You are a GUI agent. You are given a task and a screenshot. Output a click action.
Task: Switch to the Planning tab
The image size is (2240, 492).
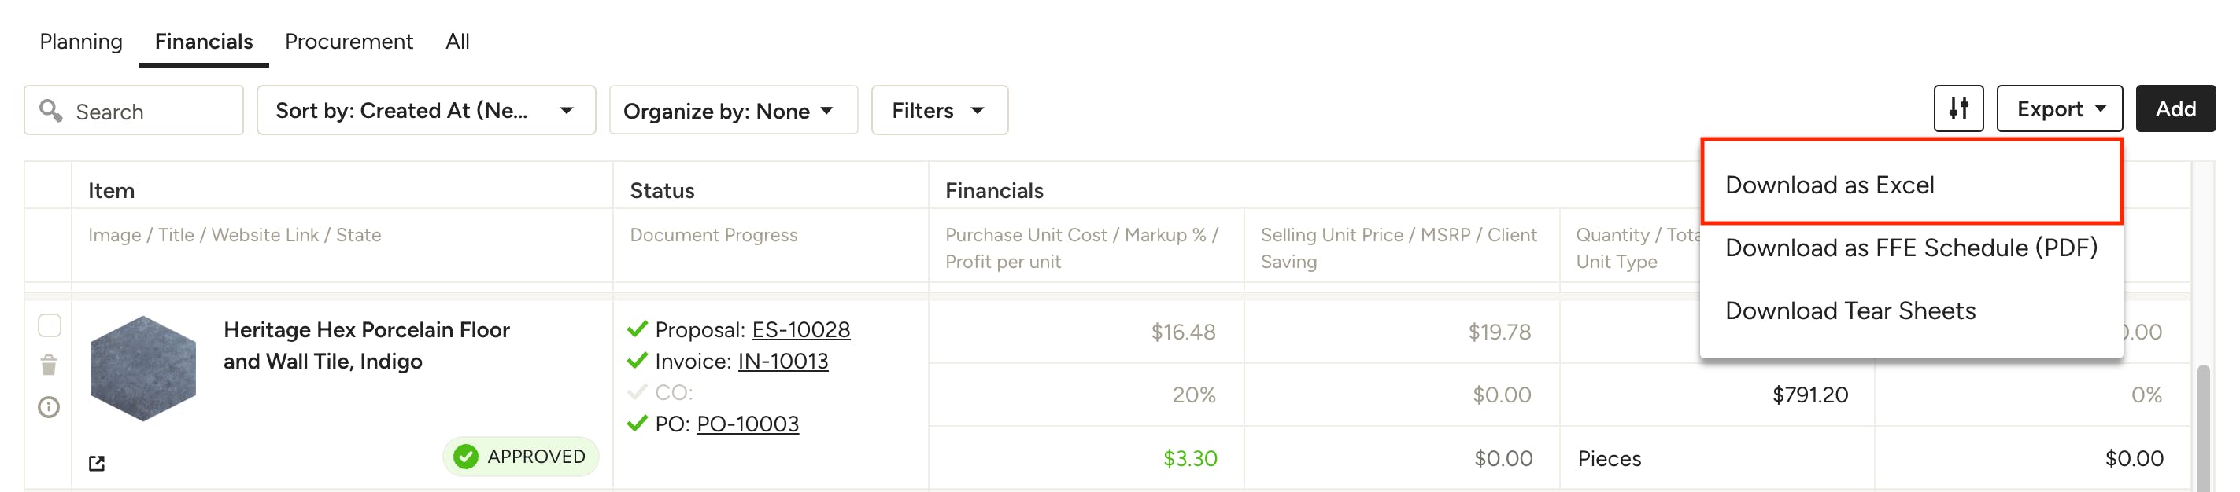click(x=81, y=42)
